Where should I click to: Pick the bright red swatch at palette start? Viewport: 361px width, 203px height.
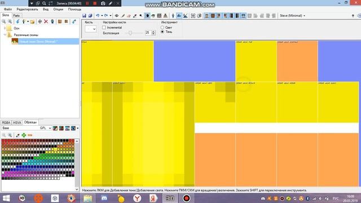coord(3,140)
